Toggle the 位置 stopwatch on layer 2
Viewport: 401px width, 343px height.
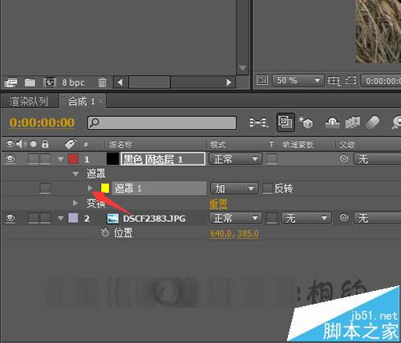coord(105,232)
